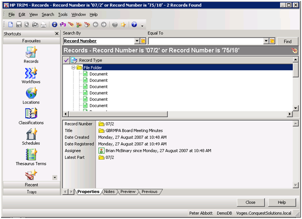The image size is (302, 219).
Task: Click browse icon next to Search By field
Action: pyautogui.click(x=143, y=41)
